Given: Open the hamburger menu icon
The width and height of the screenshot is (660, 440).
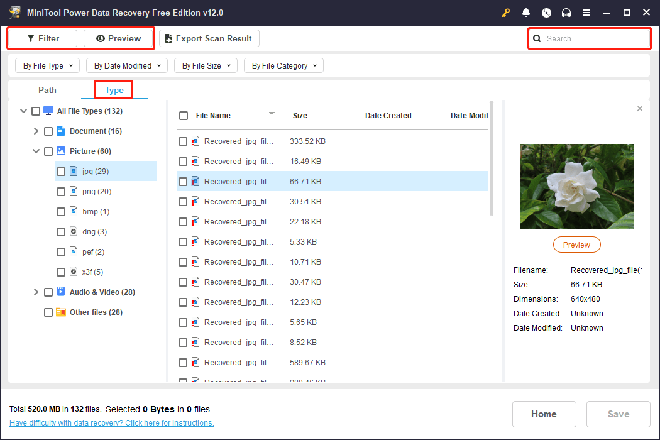Looking at the screenshot, I should tap(586, 13).
